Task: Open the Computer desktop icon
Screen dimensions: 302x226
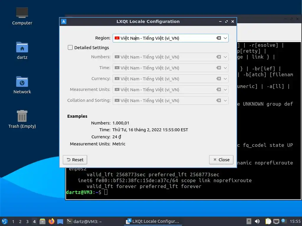Action: tap(22, 16)
